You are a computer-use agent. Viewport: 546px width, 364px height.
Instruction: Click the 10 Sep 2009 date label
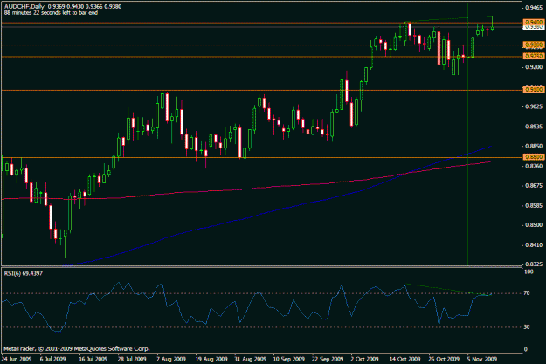[x=288, y=359]
